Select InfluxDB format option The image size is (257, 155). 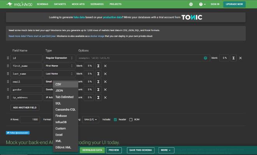pyautogui.click(x=65, y=122)
